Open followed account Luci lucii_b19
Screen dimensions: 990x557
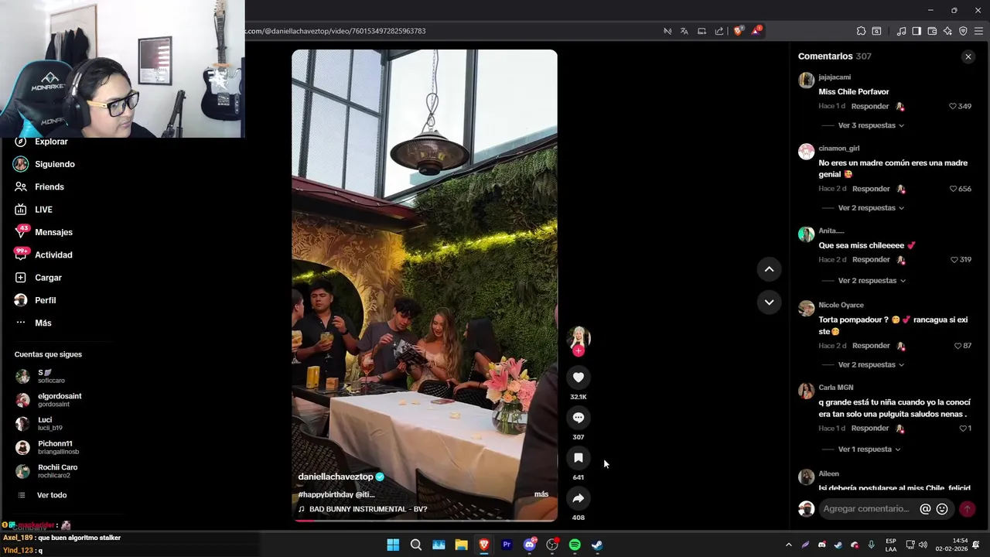(49, 423)
